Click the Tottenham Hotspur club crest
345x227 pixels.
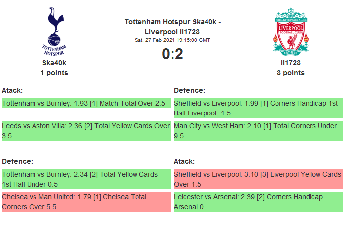pyautogui.click(x=54, y=31)
